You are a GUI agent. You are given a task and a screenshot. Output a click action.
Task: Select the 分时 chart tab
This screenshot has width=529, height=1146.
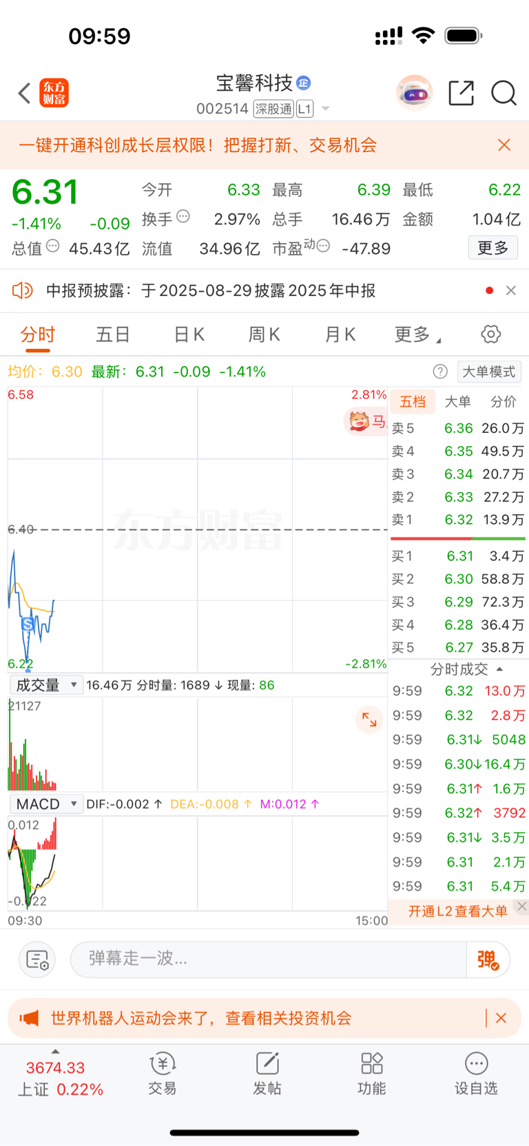(x=38, y=335)
